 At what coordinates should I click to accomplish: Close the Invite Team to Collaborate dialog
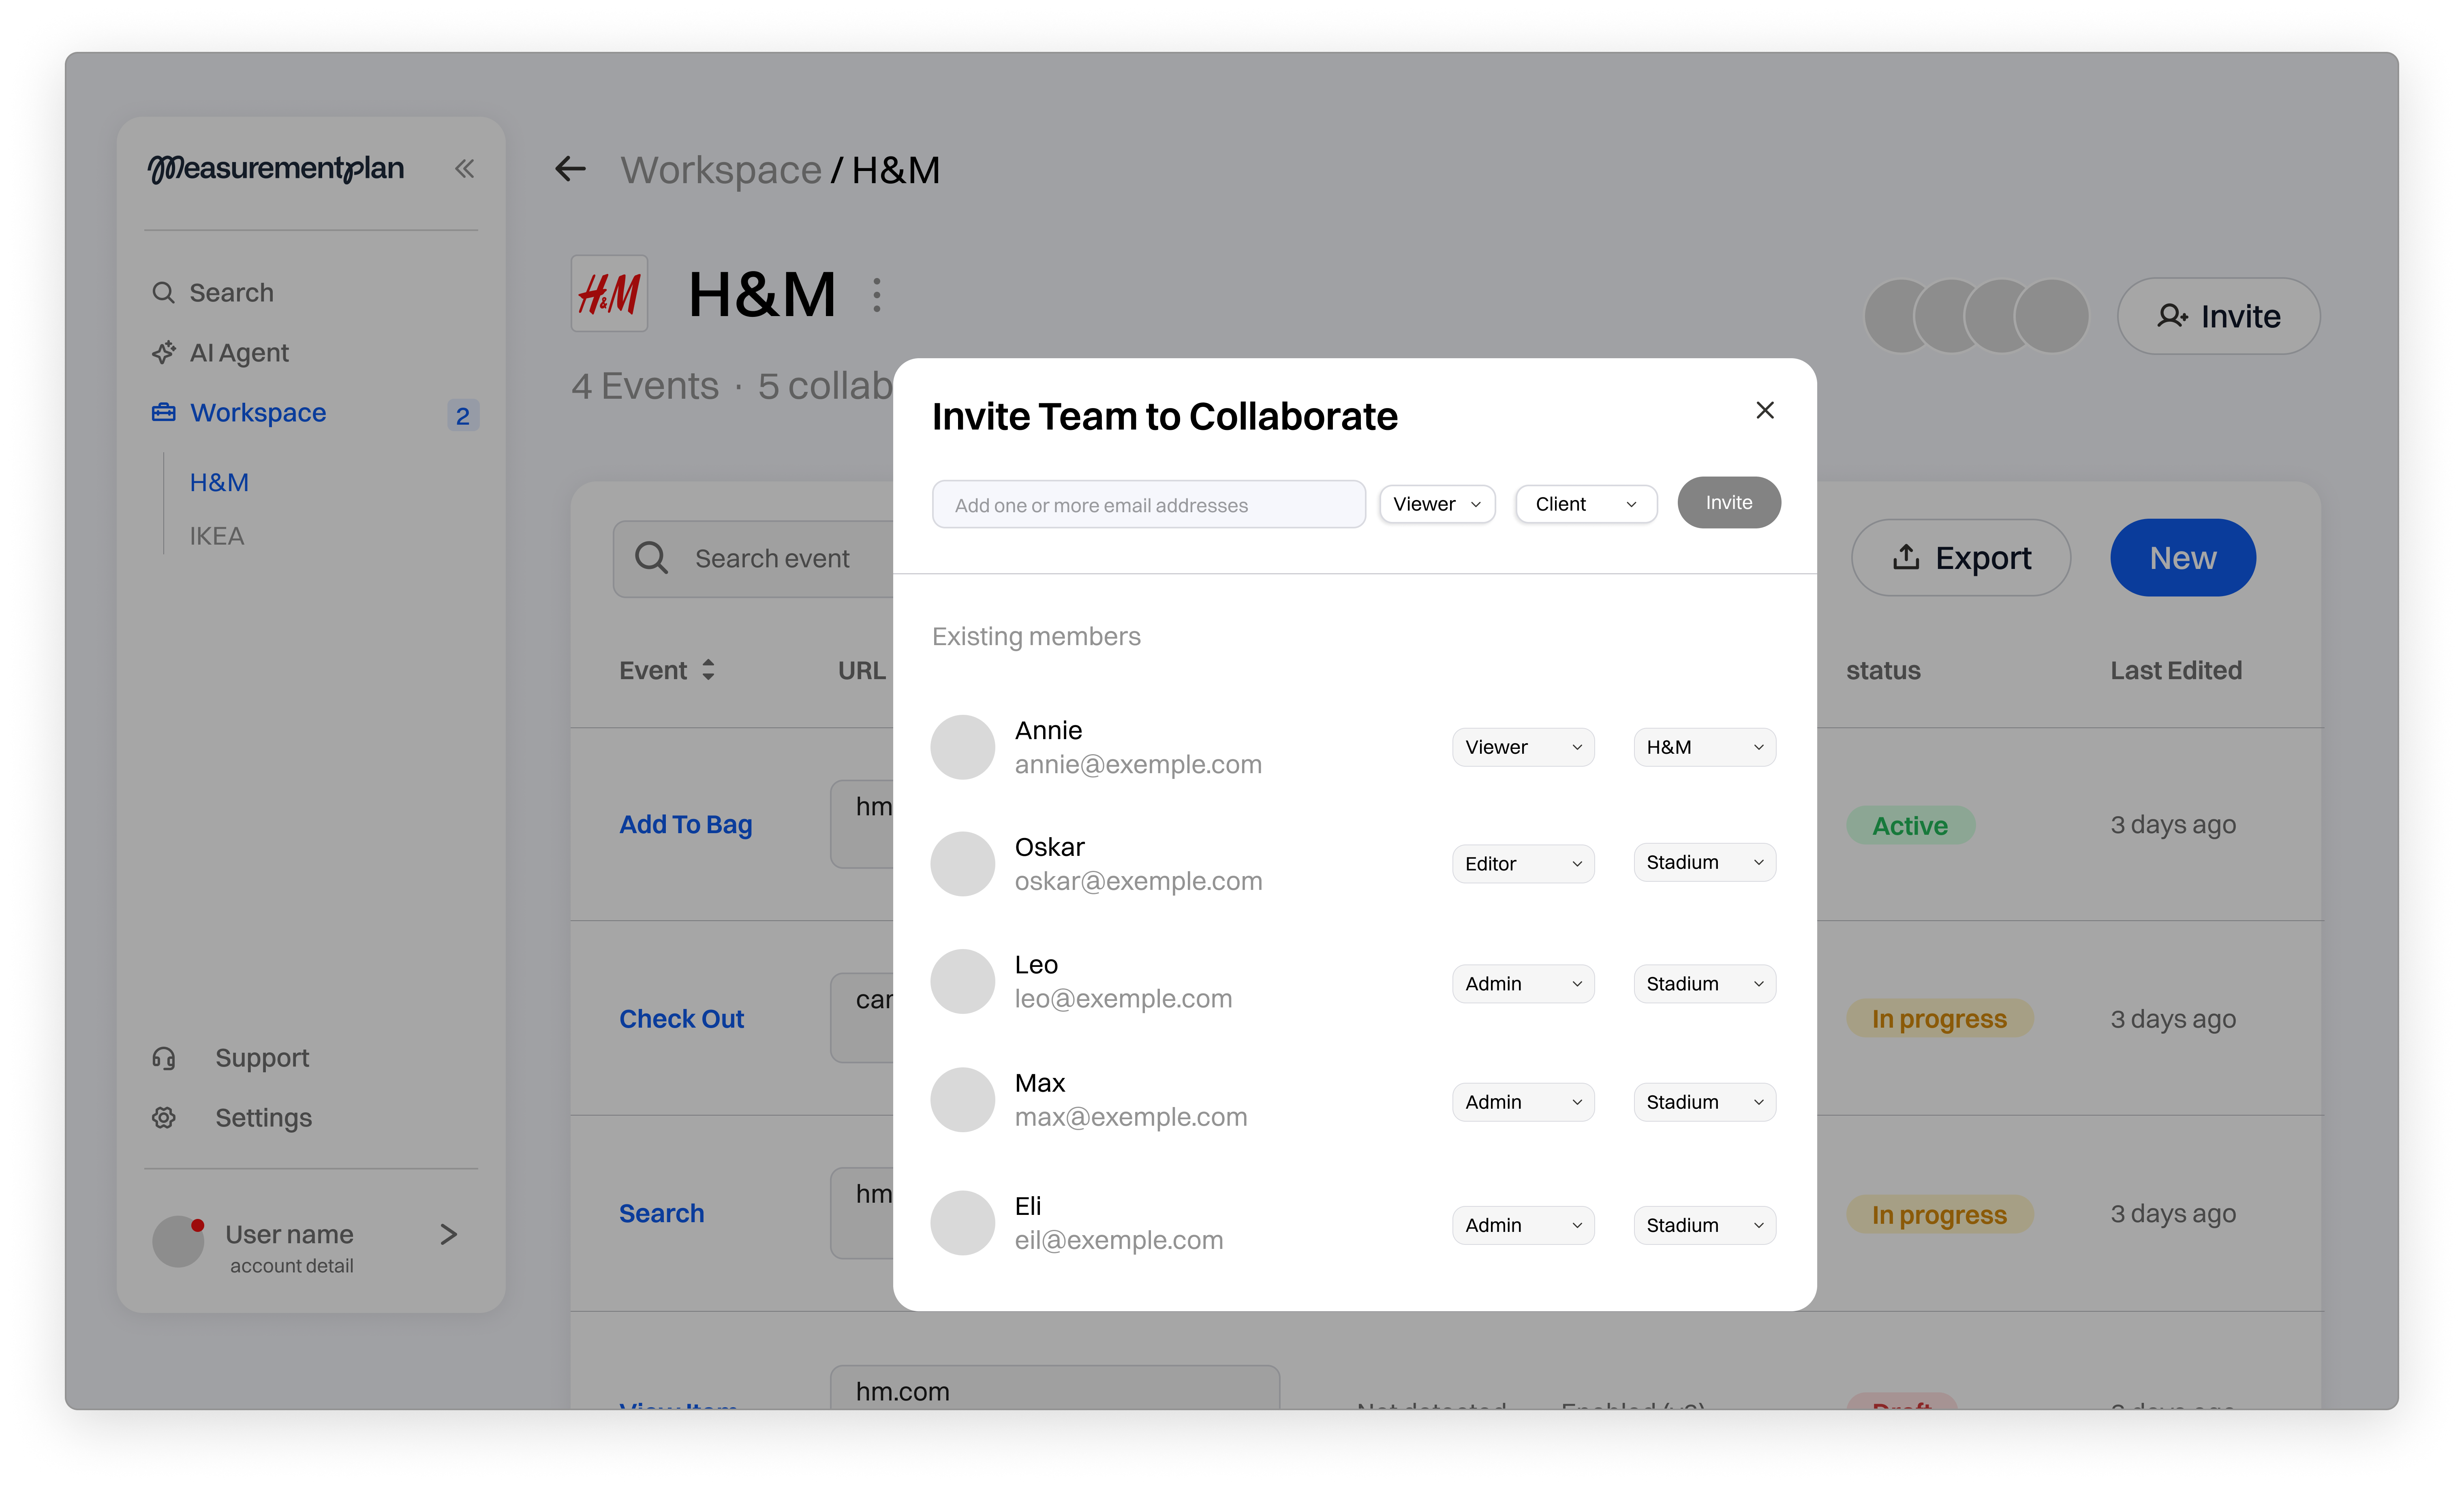1764,410
